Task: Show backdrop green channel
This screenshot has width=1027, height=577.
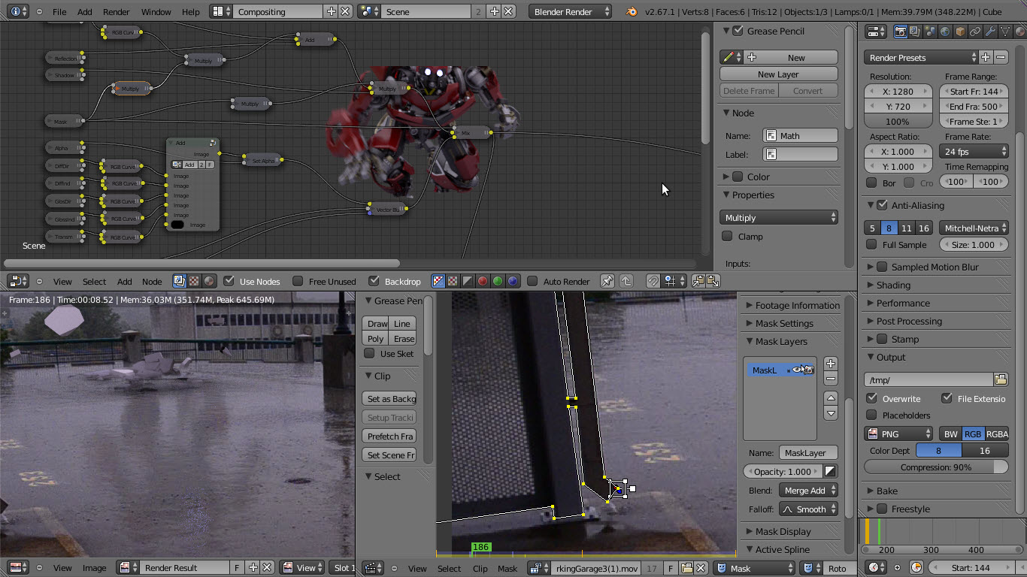Action: [x=498, y=281]
